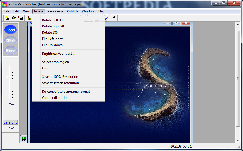The width and height of the screenshot is (243, 151).
Task: Open the View menu
Action: (x=26, y=11)
